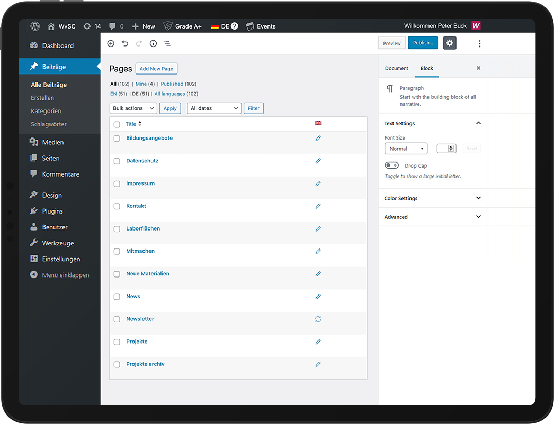Screen dimensions: 554x424
Task: Click Menü einklappen to collapse the sidebar
Action: coord(59,275)
